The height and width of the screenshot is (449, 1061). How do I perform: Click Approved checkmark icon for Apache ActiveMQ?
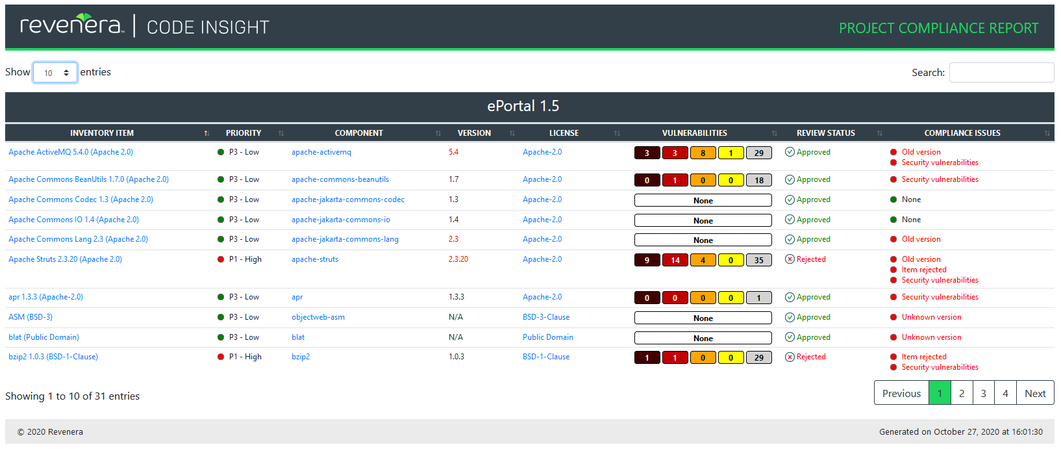[790, 152]
